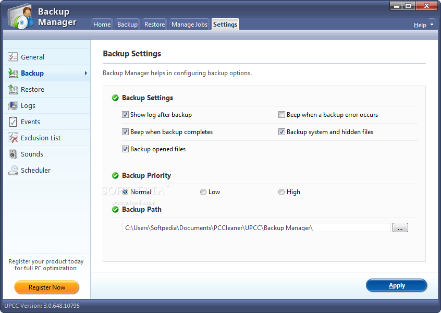Screen dimensions: 441x313
Task: Select the Settings tab
Action: 225,25
